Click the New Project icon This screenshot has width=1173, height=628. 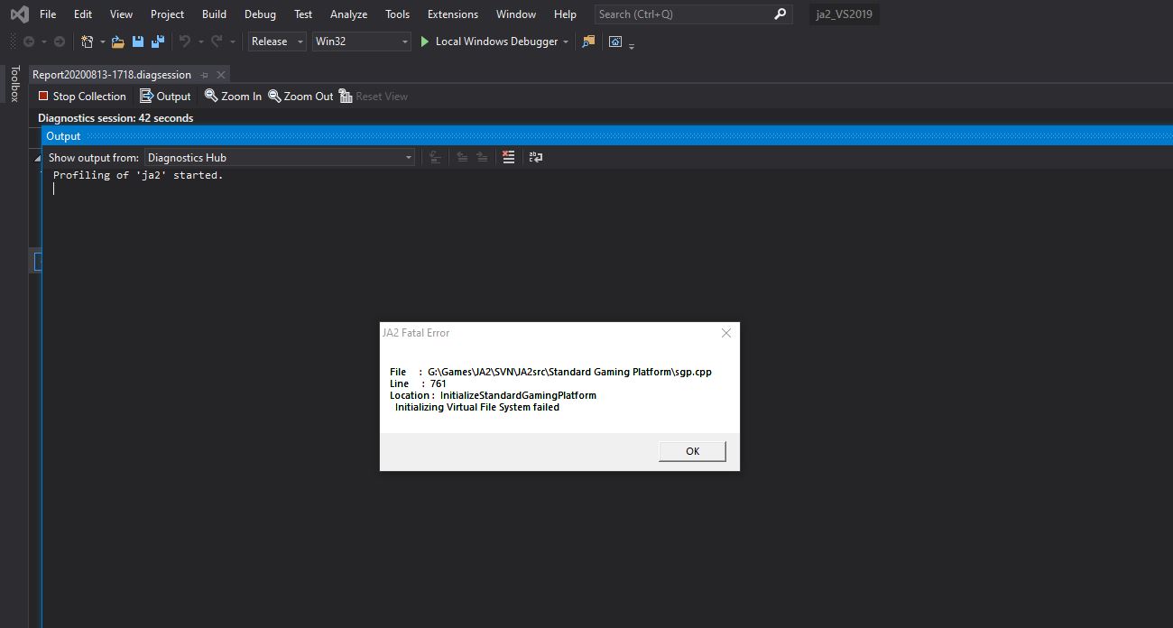coord(87,42)
